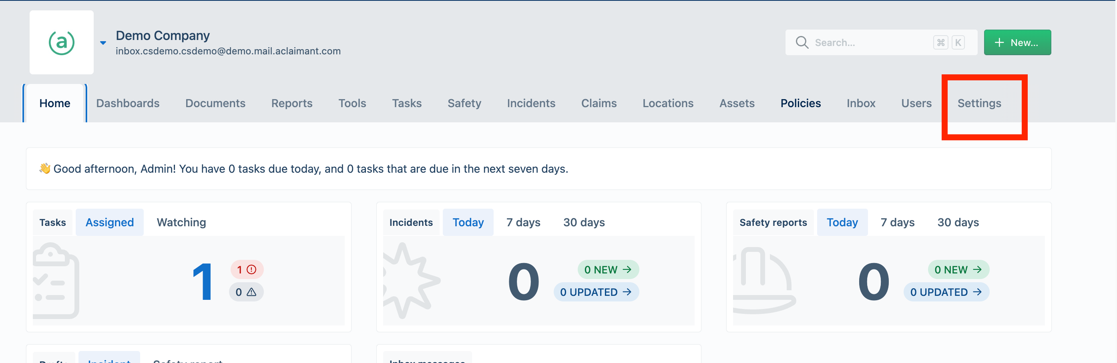This screenshot has width=1117, height=363.
Task: Click the search magnifier icon
Action: pos(802,42)
